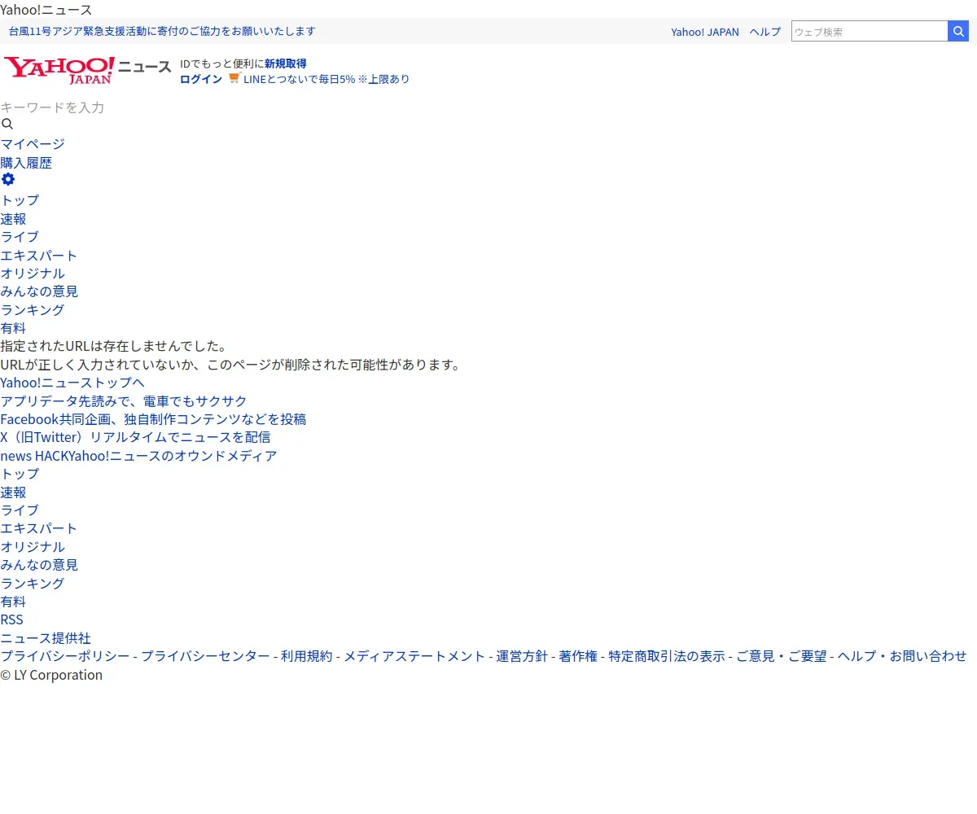977x814 pixels.
Task: Focus the キーワードを入力 keyword field
Action: point(52,107)
